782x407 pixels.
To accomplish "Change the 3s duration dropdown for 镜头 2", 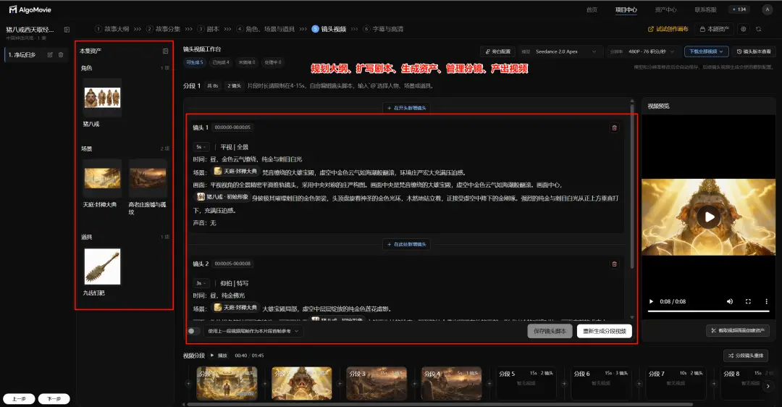I will 201,283.
